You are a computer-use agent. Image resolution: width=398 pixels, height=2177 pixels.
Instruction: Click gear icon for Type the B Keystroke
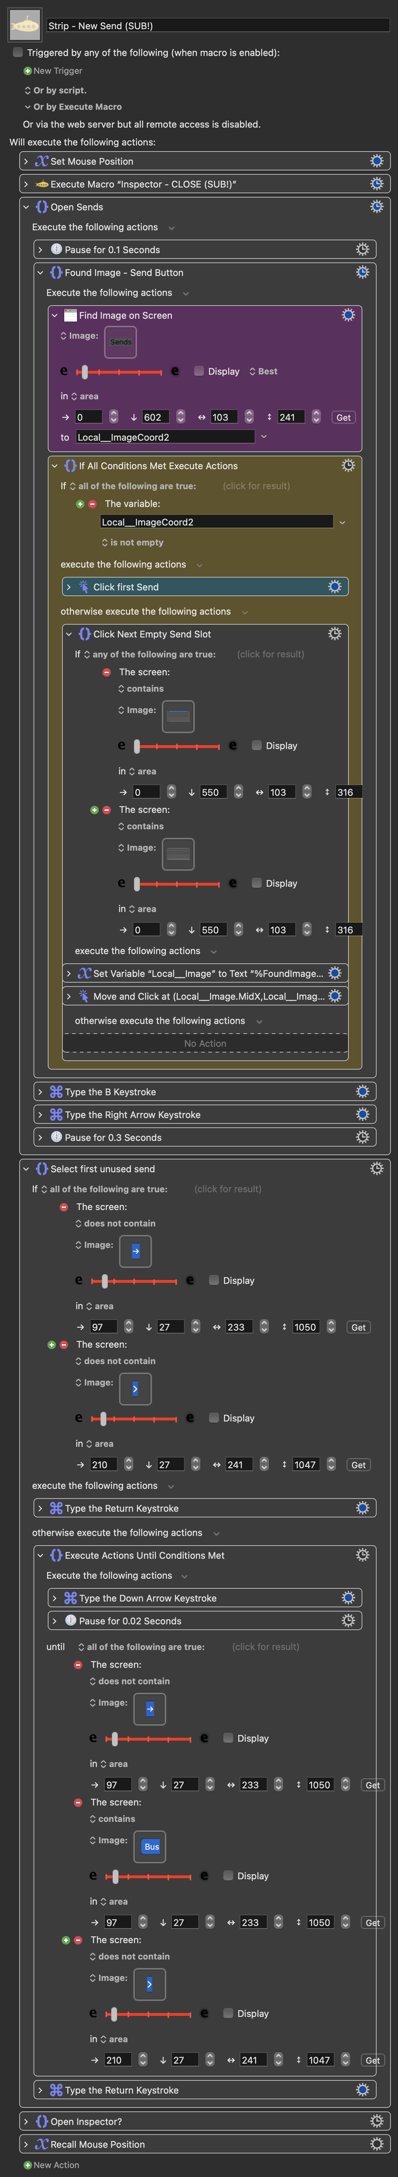pos(362,1092)
